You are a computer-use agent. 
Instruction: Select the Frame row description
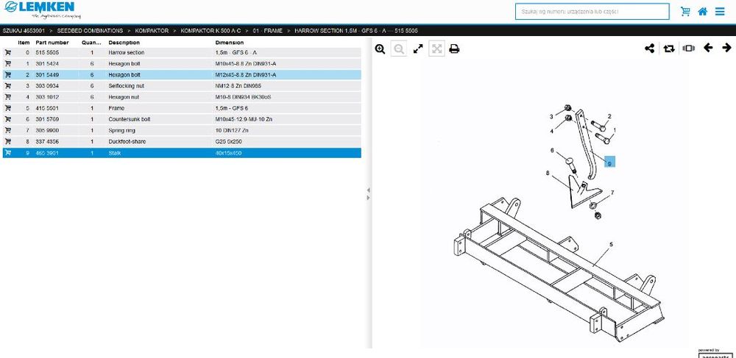click(116, 108)
